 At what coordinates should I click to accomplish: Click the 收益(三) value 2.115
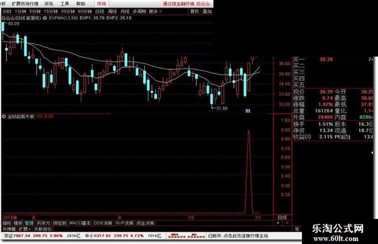pos(326,137)
